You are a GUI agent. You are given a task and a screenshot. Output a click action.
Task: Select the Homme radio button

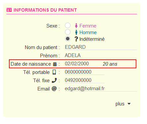(68, 32)
